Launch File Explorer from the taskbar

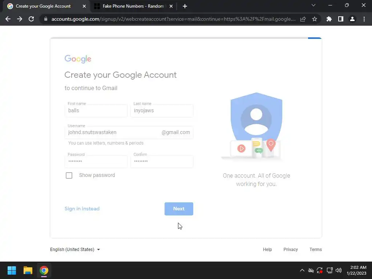(28, 270)
